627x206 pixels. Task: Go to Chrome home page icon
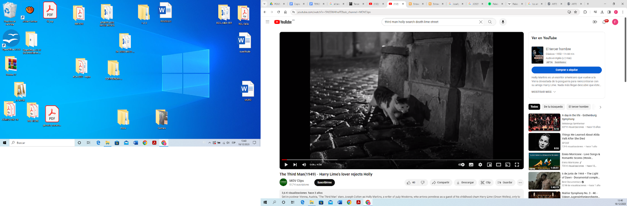coord(285,12)
